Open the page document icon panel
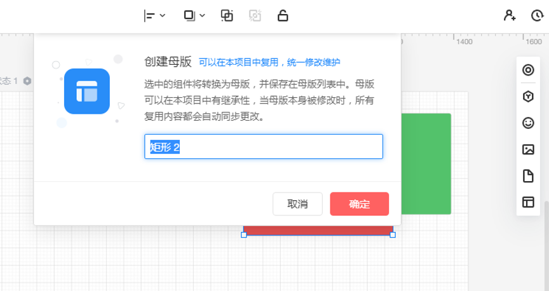 (x=528, y=176)
